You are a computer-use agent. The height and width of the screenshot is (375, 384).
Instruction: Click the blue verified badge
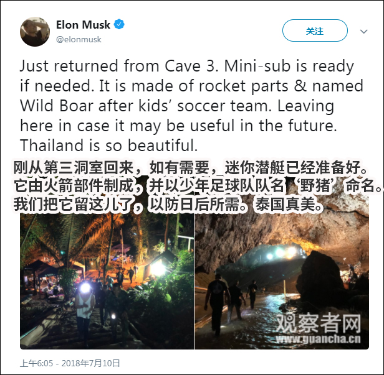(119, 24)
